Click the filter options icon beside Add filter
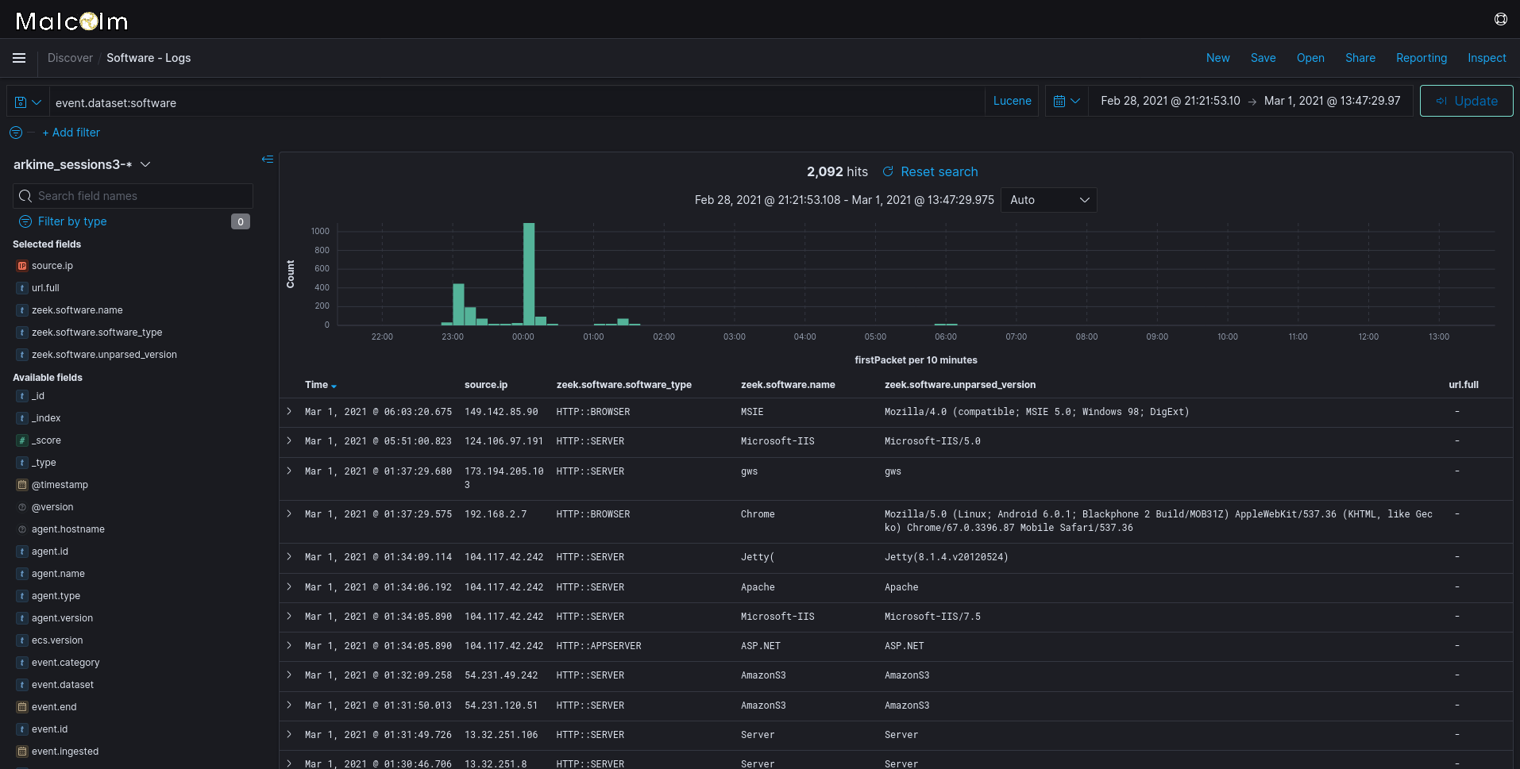Screen dimensions: 1520x769 pyautogui.click(x=15, y=133)
